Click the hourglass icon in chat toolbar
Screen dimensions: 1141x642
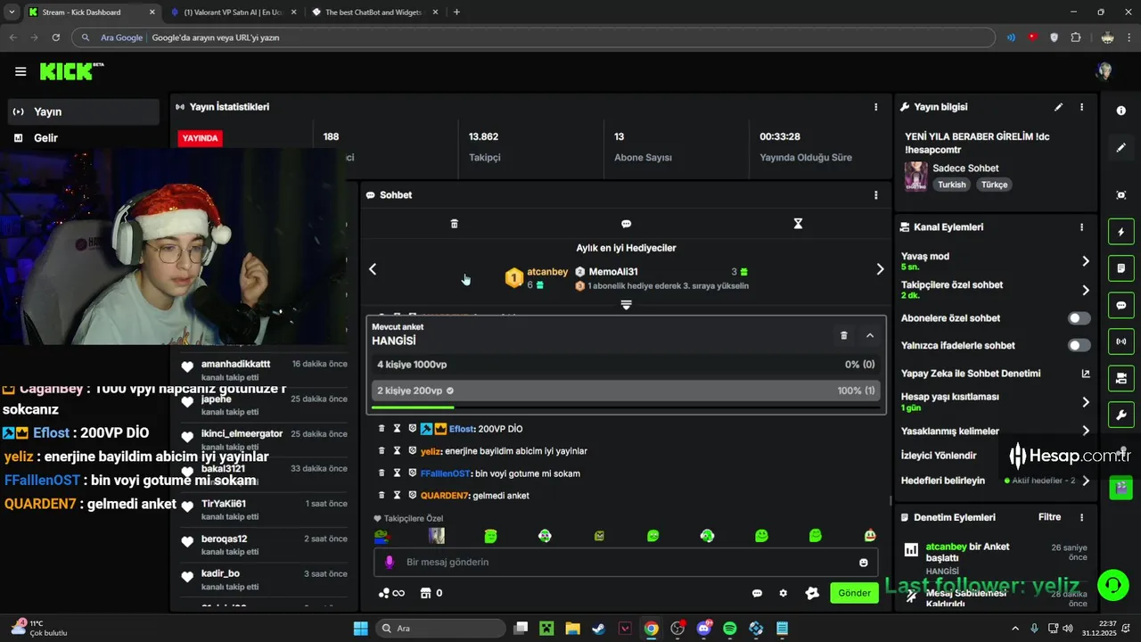tap(798, 224)
